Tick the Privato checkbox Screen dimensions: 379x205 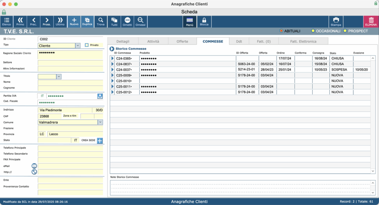87,45
